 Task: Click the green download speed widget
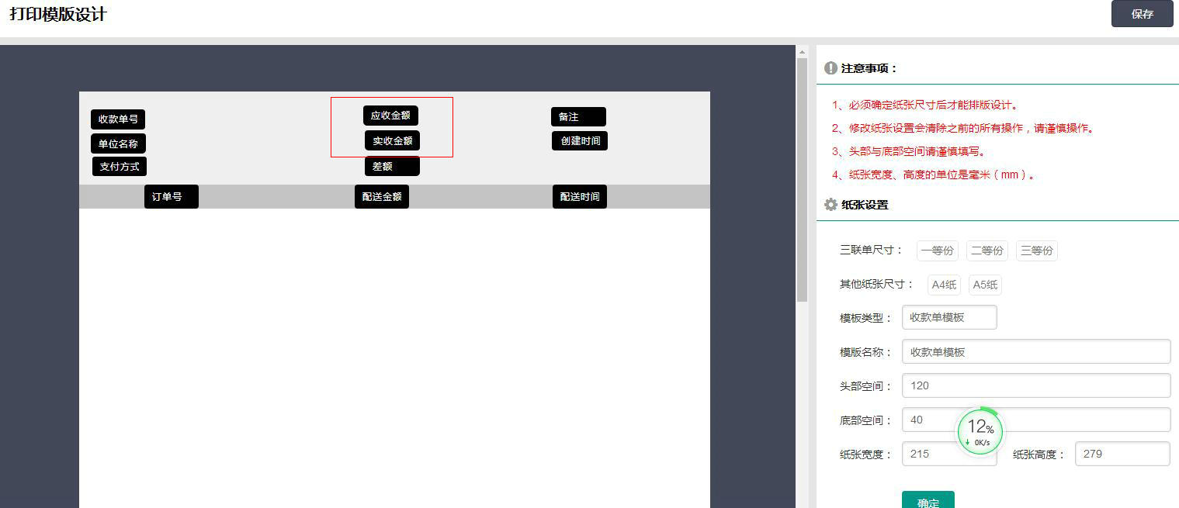click(x=980, y=431)
